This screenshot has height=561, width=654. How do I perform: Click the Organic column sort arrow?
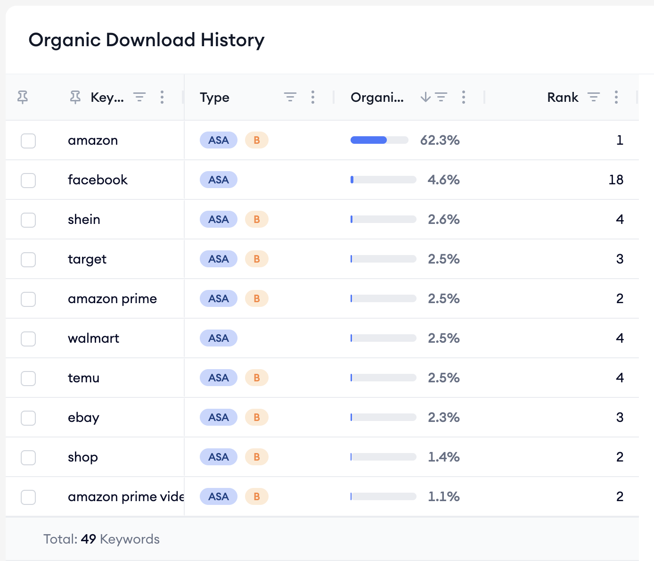[425, 97]
